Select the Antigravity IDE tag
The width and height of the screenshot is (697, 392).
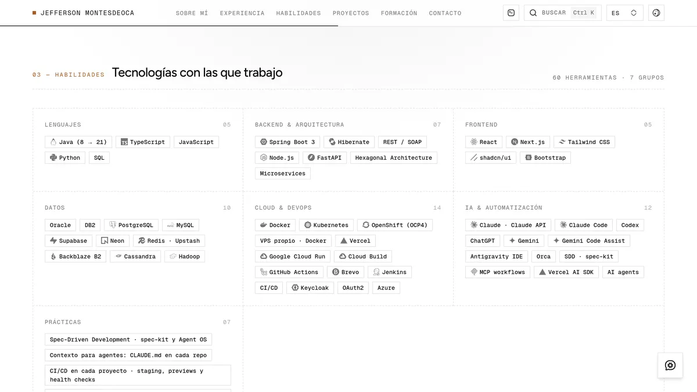[497, 256]
